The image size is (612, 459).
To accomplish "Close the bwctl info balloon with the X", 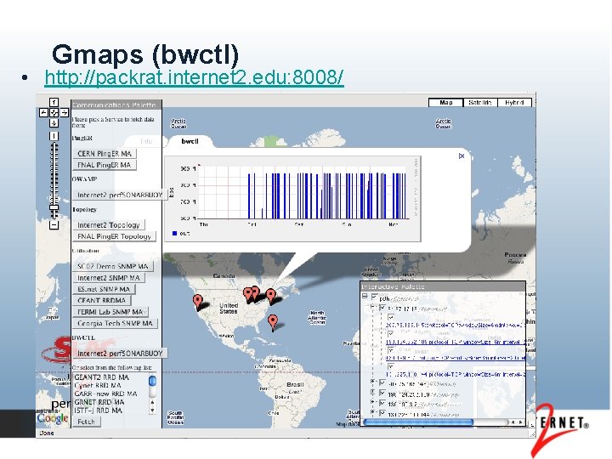I will [x=462, y=156].
